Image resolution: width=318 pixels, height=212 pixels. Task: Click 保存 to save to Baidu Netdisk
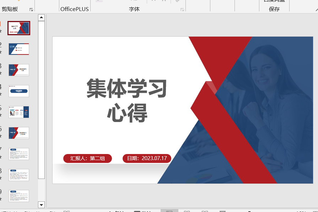[274, 9]
